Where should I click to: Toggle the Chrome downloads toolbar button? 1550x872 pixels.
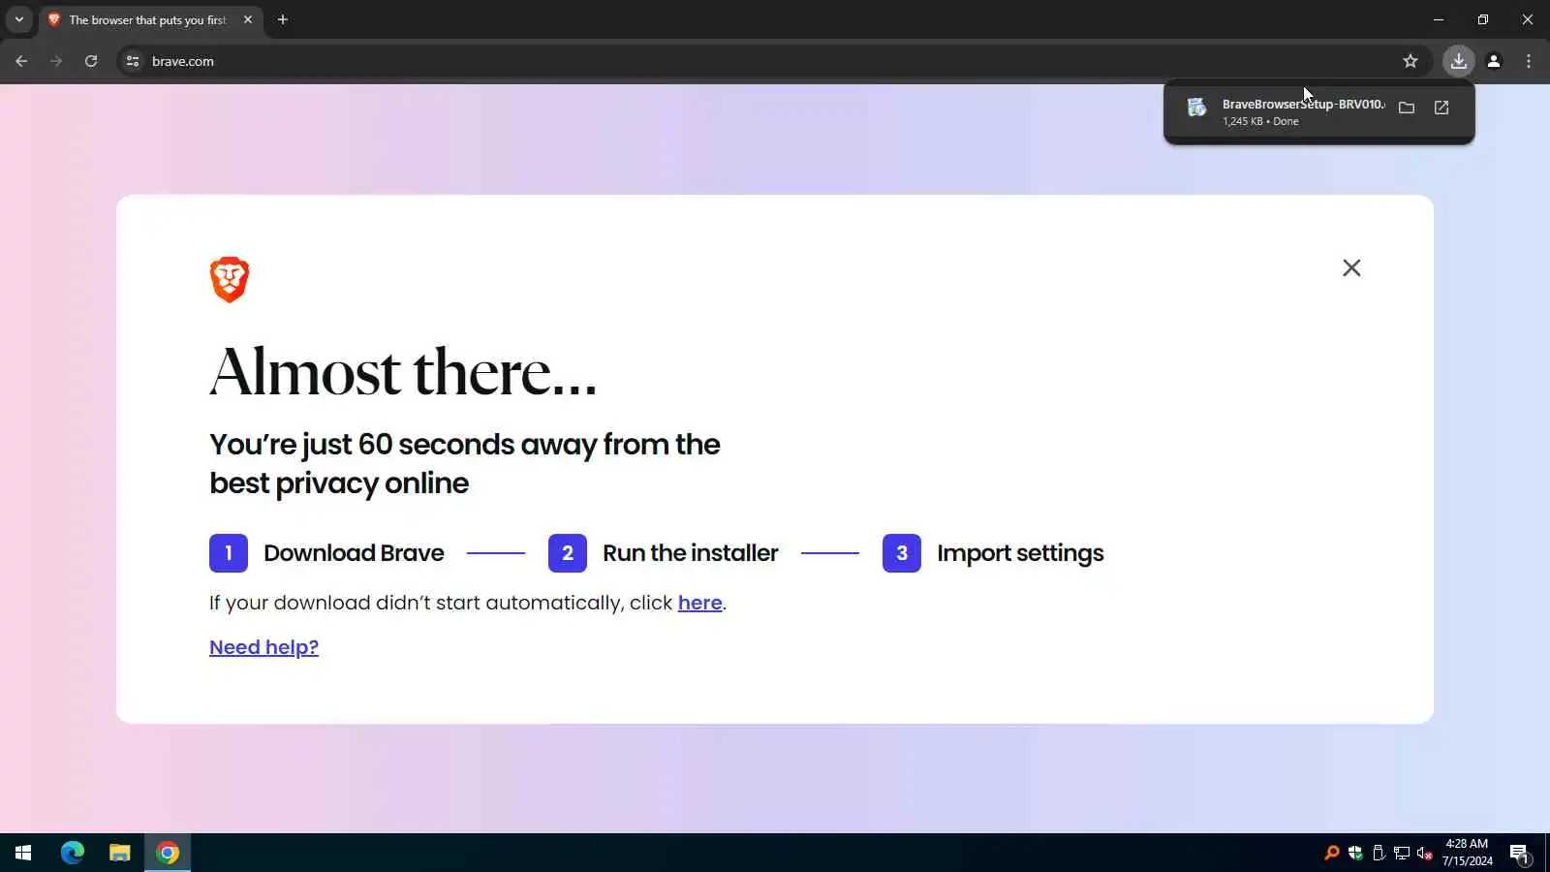1458,61
